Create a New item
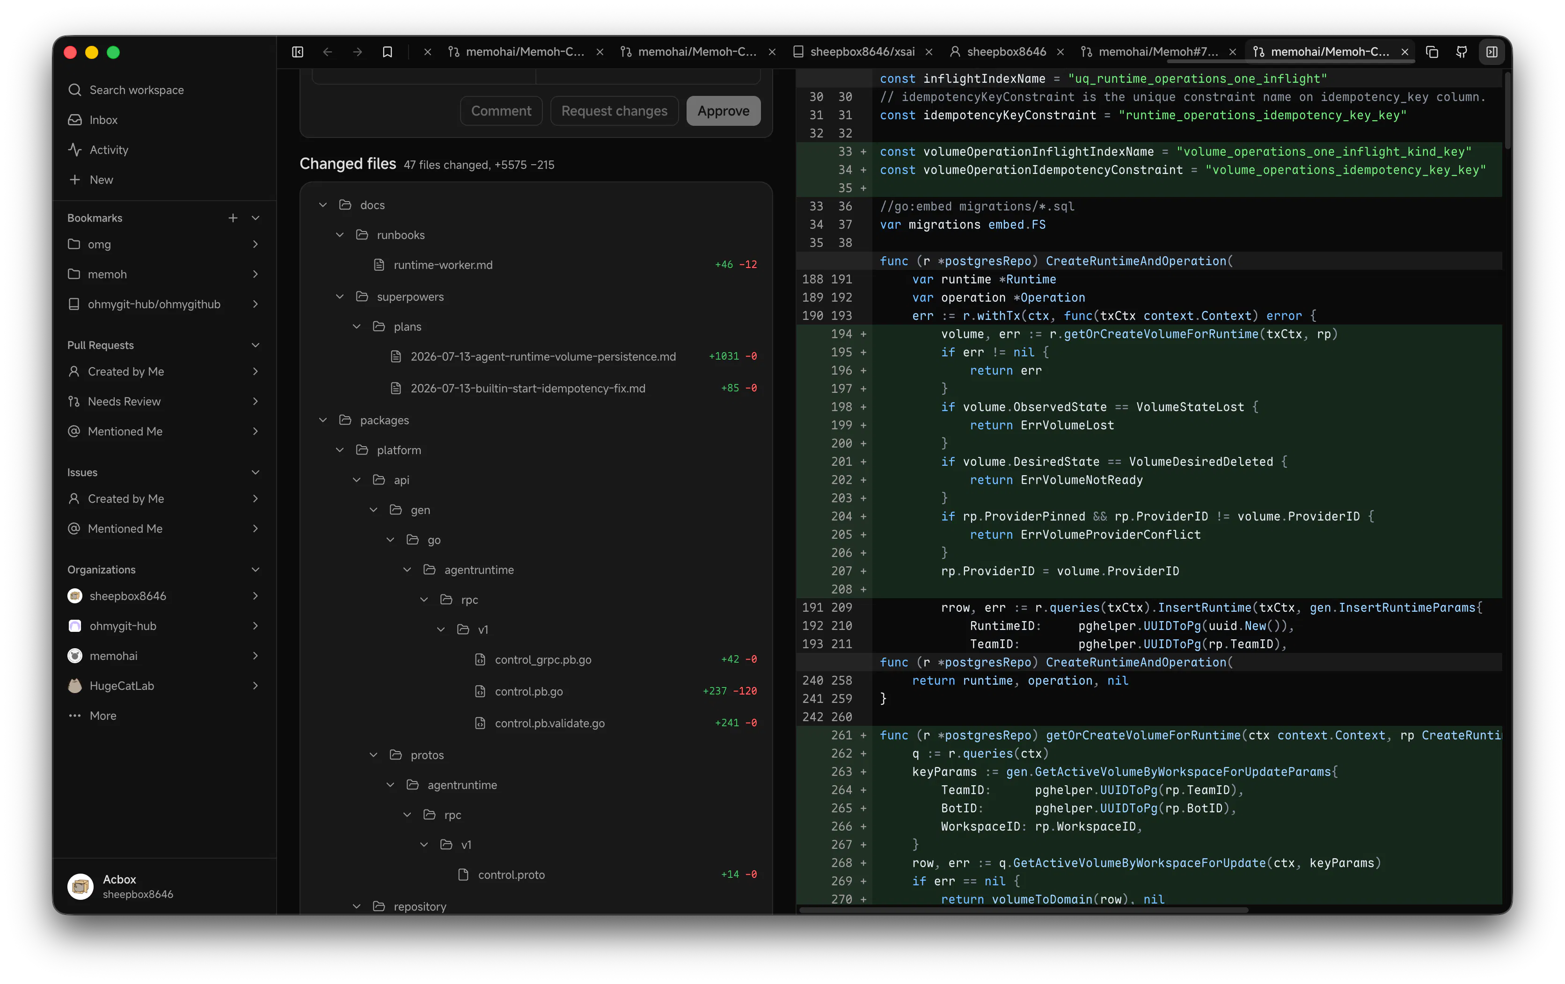 [164, 179]
